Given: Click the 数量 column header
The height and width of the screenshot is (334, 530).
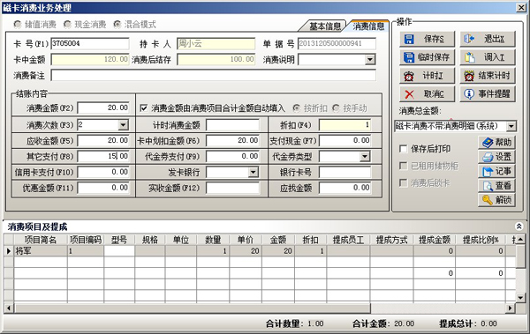Looking at the screenshot, I should 213,240.
